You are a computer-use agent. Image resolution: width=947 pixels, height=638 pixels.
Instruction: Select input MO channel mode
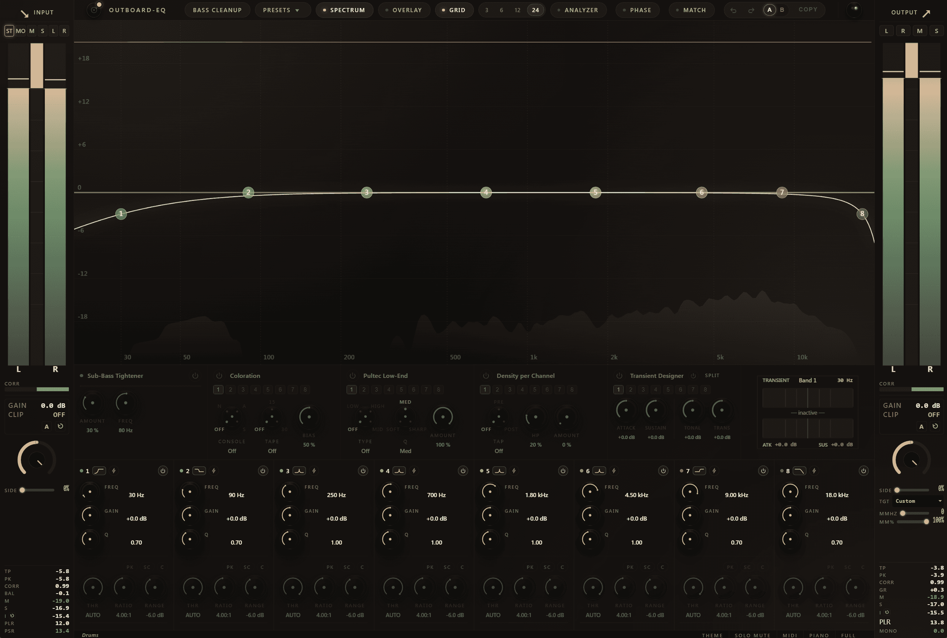pos(21,31)
